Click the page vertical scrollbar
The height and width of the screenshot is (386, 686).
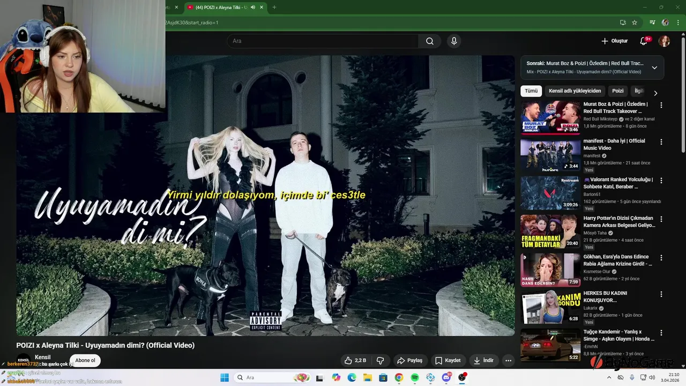pos(683,96)
